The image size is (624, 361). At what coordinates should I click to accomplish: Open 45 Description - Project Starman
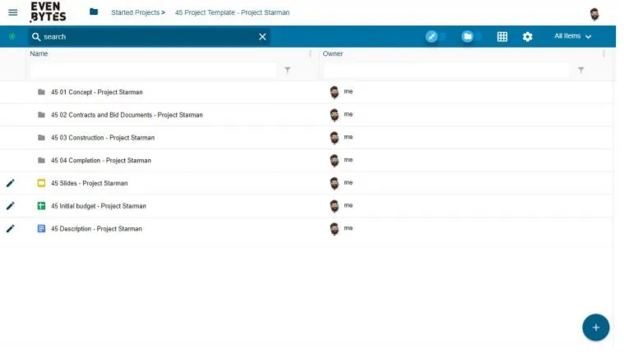click(96, 229)
